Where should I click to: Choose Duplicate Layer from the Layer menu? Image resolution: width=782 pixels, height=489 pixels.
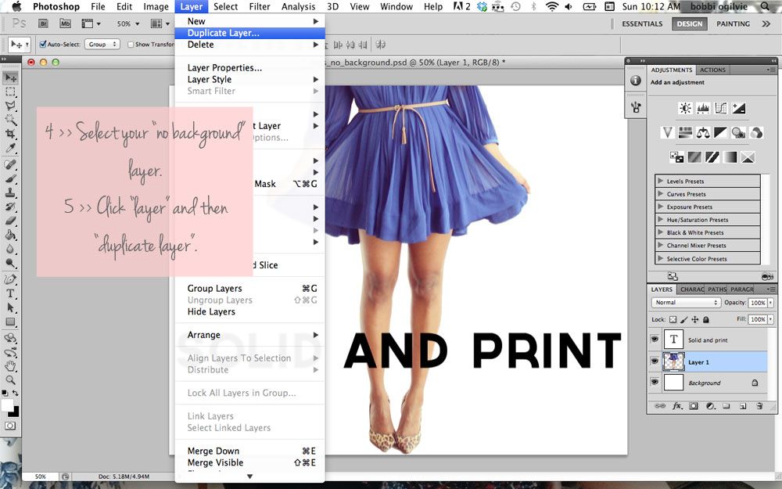pos(224,34)
